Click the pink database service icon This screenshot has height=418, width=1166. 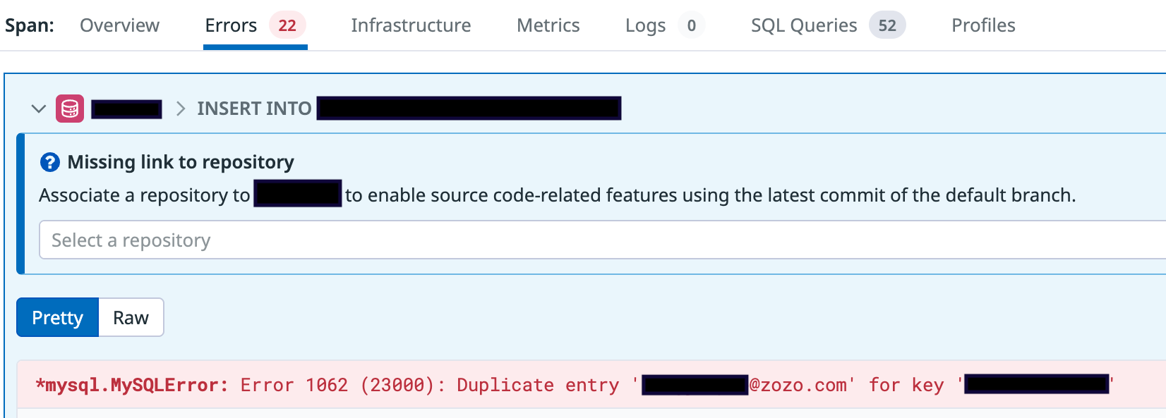point(70,109)
